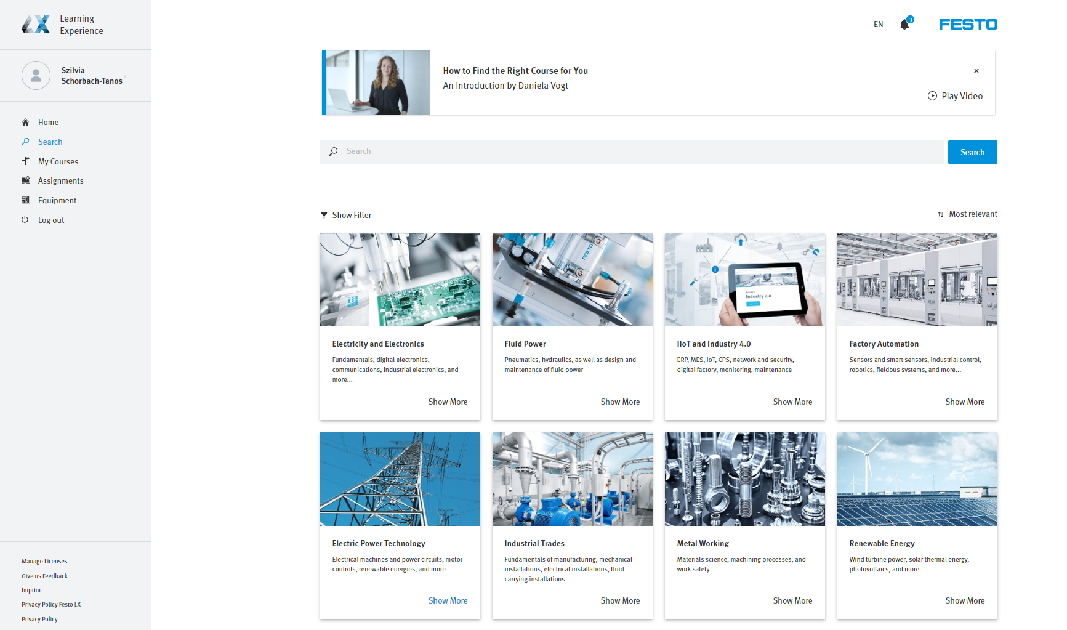Open notifications via the bell icon
The image size is (1067, 630).
904,24
